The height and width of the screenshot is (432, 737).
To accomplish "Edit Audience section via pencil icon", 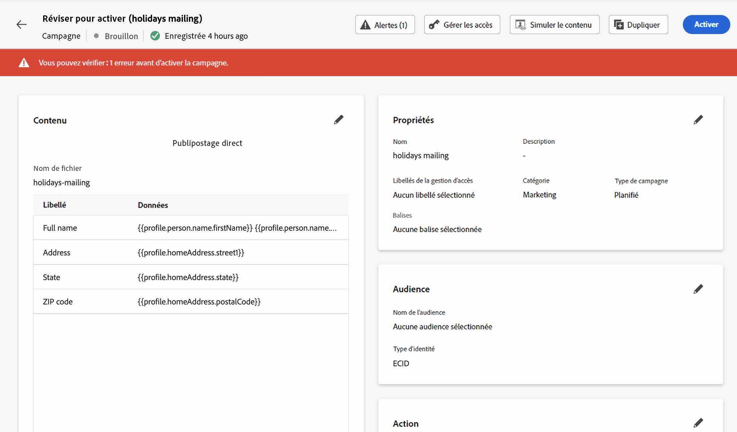I will click(x=698, y=289).
